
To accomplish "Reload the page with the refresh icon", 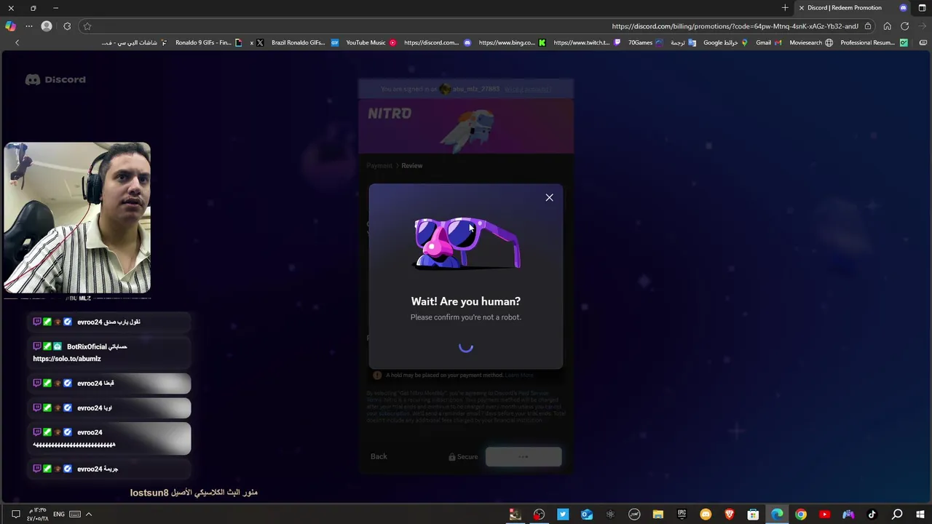I will click(x=904, y=26).
